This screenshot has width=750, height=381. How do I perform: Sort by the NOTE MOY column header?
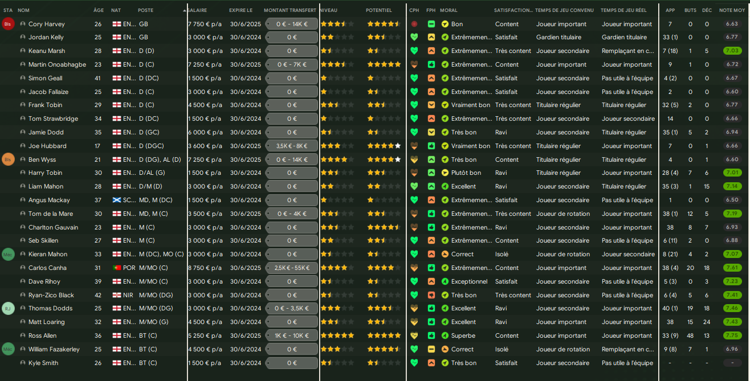pos(732,10)
